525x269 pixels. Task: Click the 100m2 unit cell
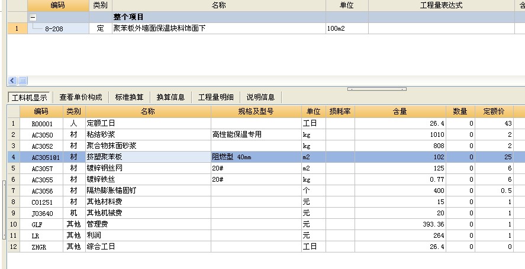[x=347, y=28]
